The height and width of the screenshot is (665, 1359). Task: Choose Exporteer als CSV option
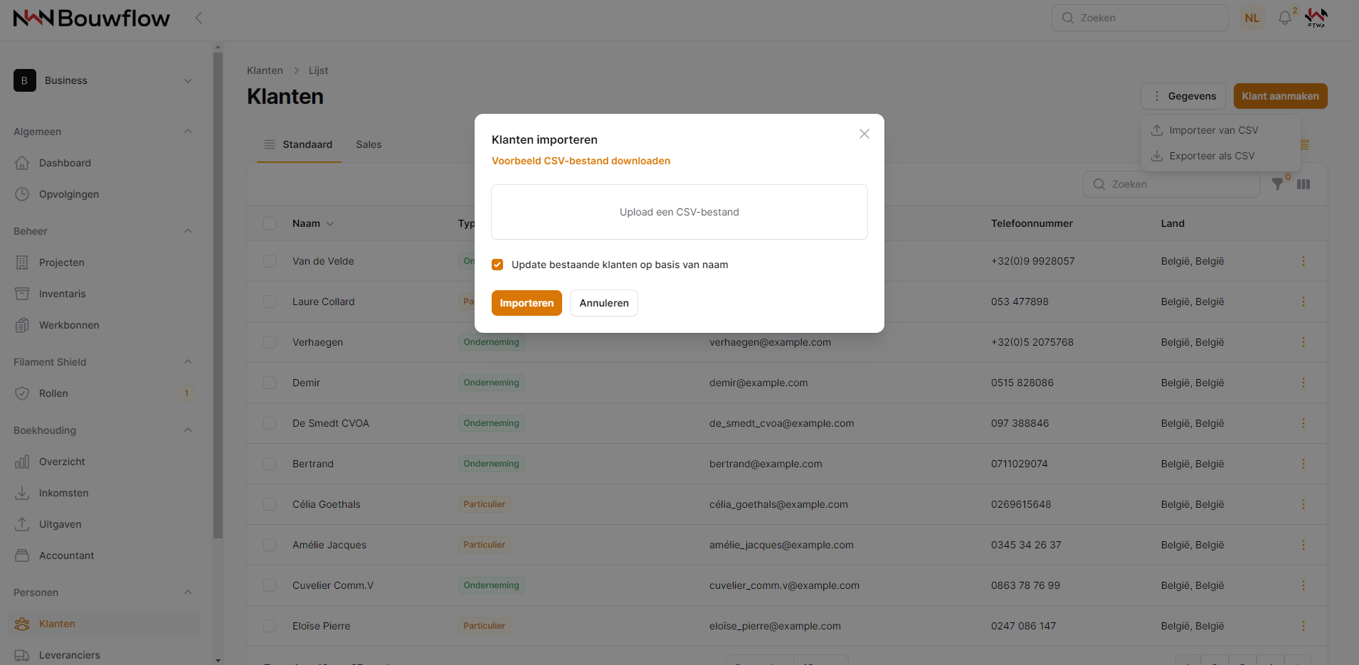coord(1212,156)
